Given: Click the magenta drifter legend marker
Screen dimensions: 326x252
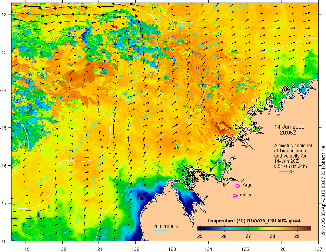Looking at the screenshot, I should [235, 195].
